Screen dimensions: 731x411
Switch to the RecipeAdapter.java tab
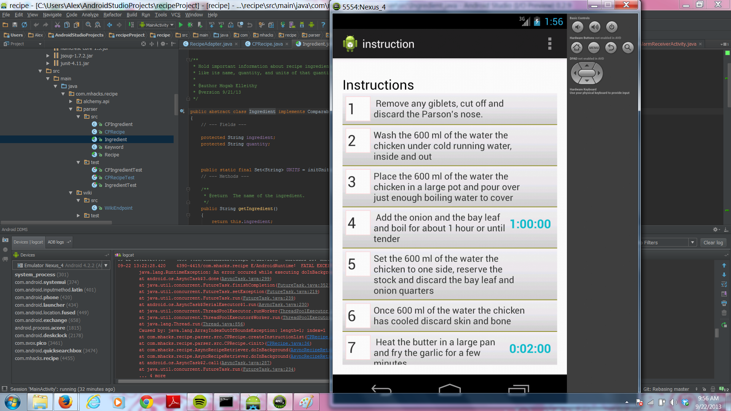click(x=211, y=44)
